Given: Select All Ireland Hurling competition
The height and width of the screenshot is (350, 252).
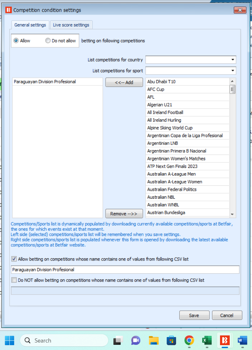Looking at the screenshot, I should [x=187, y=120].
